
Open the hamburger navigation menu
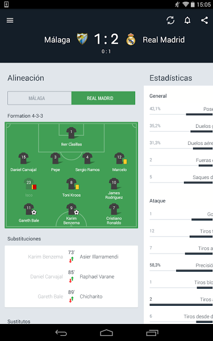[x=10, y=20]
